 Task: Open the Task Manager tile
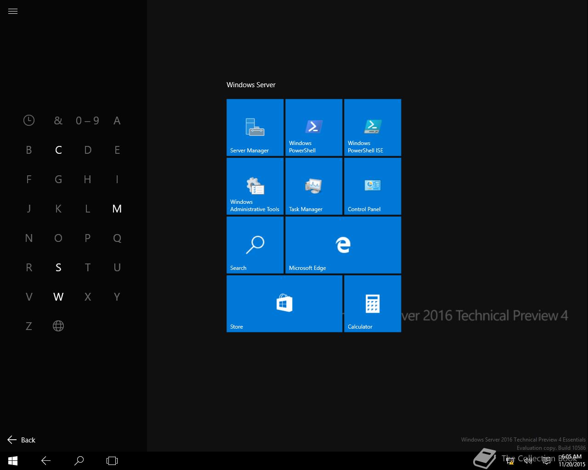click(x=314, y=186)
